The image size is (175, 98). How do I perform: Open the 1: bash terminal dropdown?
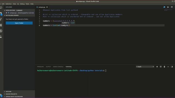145,67
